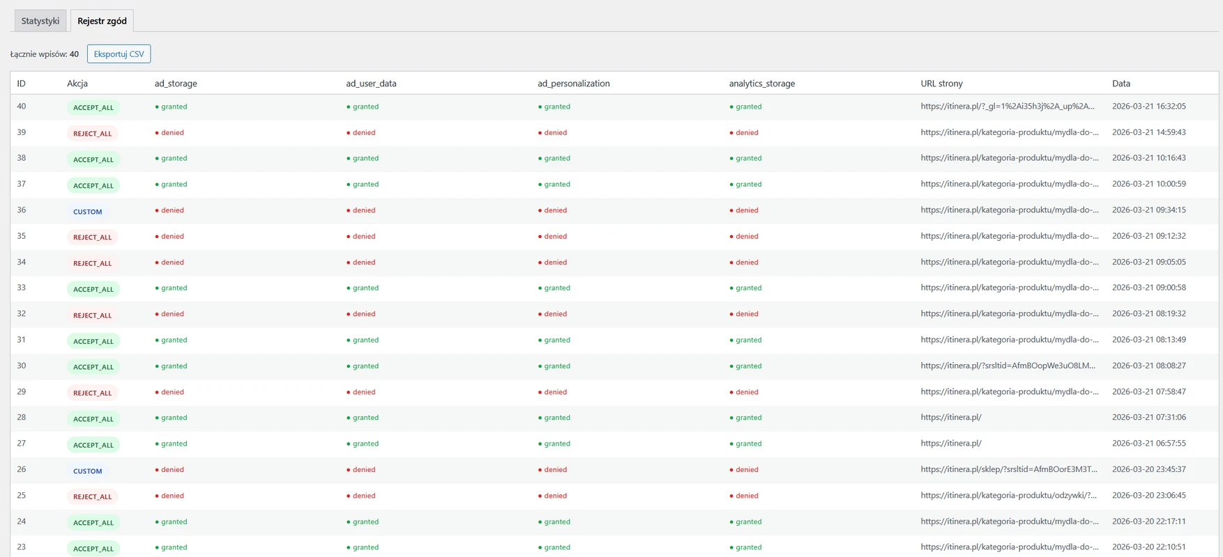Click the URL strony column header

tap(941, 84)
